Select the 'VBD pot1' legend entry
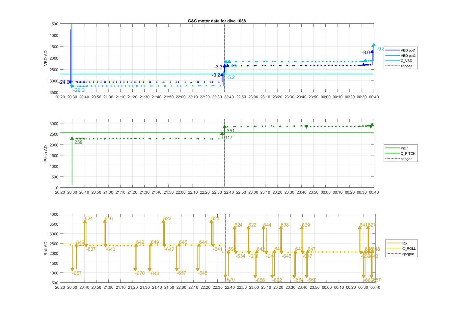The height and width of the screenshot is (318, 461). (400, 50)
